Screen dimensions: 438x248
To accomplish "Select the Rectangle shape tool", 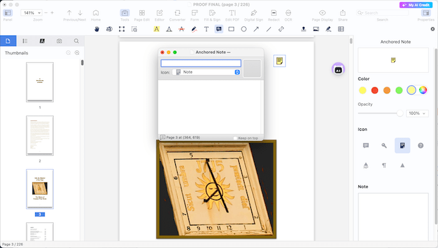I will (232, 29).
